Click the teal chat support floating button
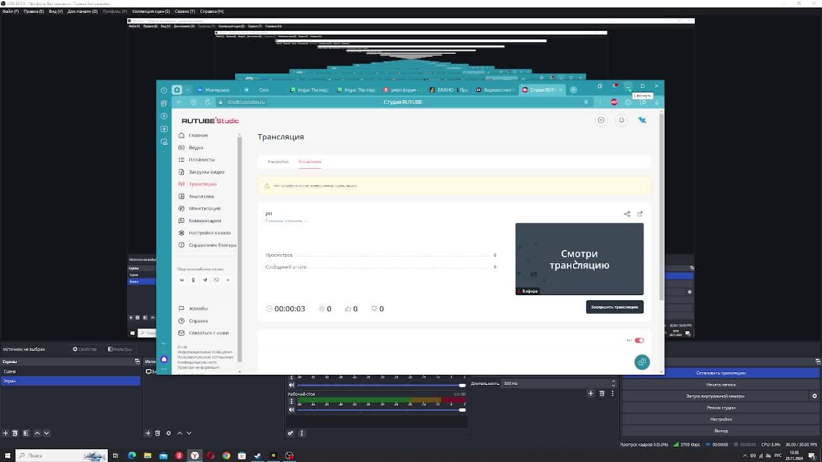Viewport: 822px width, 462px height. coord(642,363)
